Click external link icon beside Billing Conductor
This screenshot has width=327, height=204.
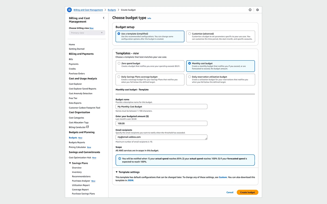[x=87, y=127]
